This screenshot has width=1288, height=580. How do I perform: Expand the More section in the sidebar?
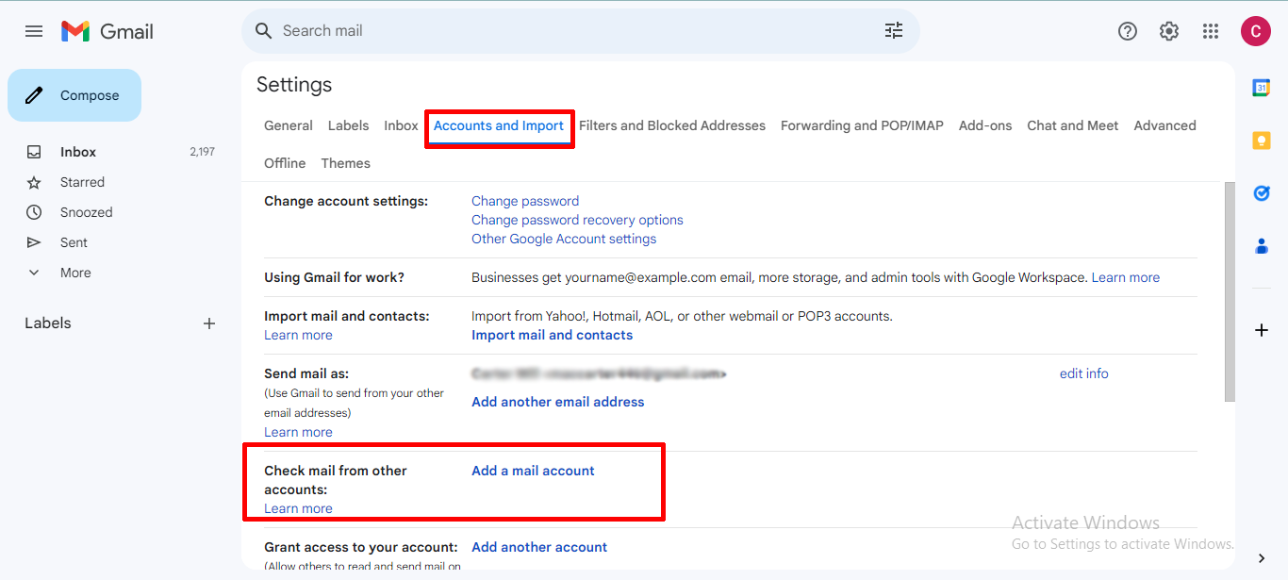(74, 273)
